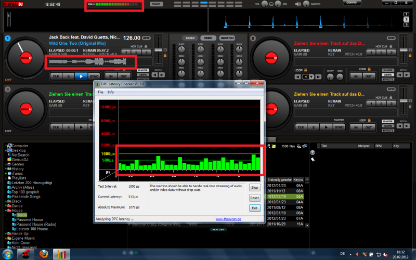Play deck 4 track
This screenshot has width=416, height=260.
[x=326, y=127]
